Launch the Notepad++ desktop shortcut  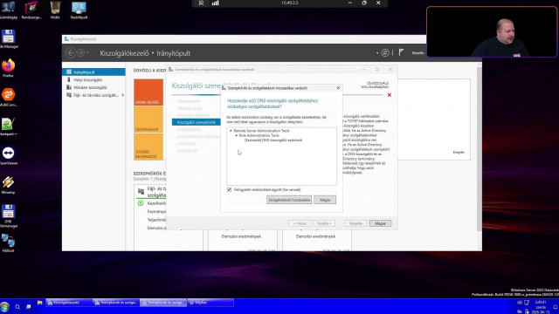pos(8,126)
